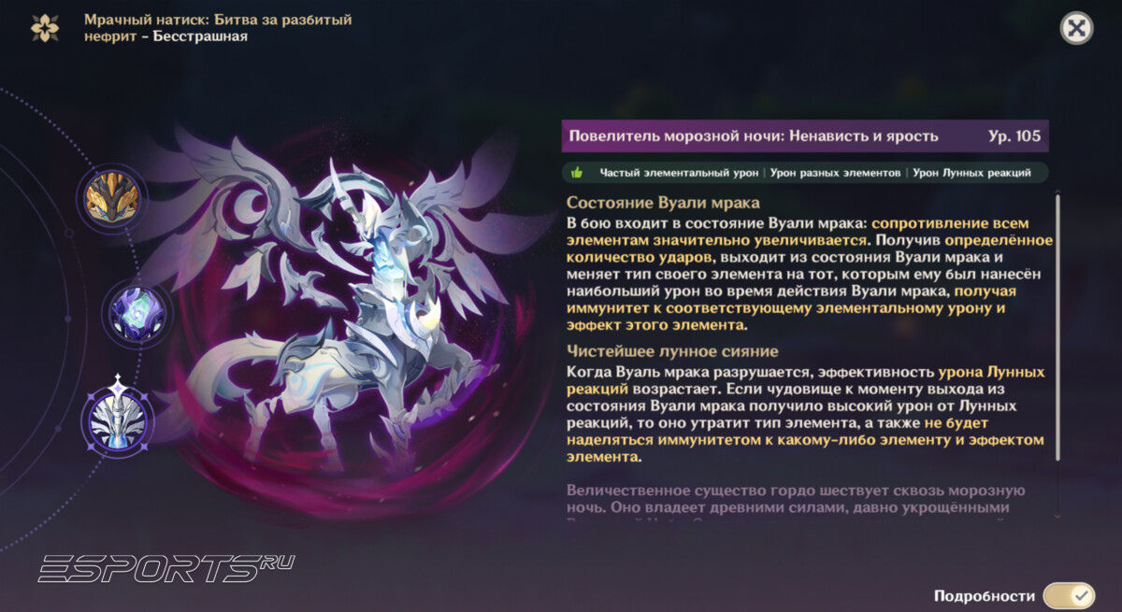Click the flower emblem icon beside the title
Image resolution: width=1122 pixels, height=612 pixels.
click(44, 28)
